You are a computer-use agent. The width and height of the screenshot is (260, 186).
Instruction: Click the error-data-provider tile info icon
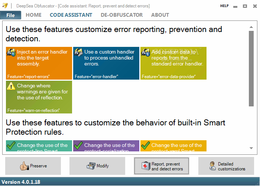click(x=146, y=52)
